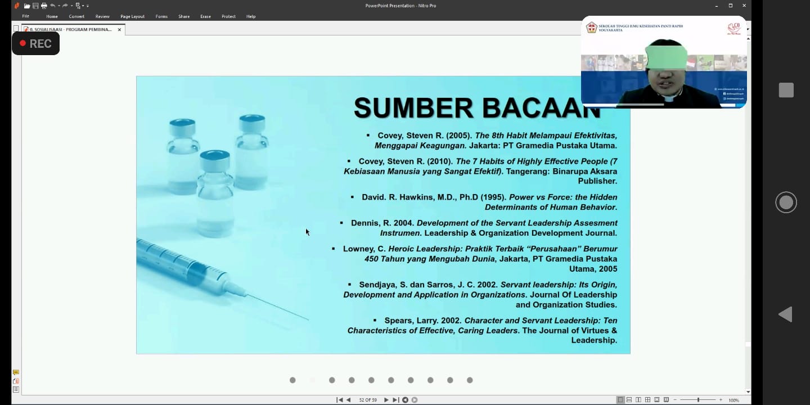810x405 pixels.
Task: Open the Attachments pane icon
Action: pos(16,381)
